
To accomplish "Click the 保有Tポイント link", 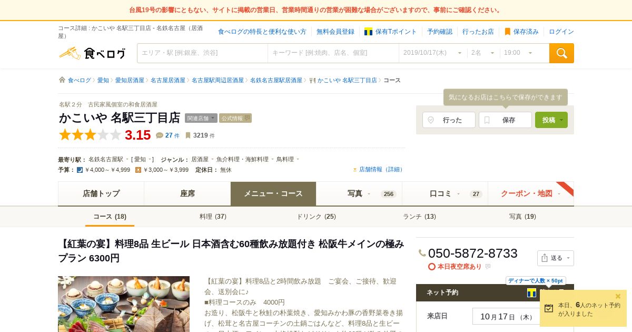I will [396, 32].
